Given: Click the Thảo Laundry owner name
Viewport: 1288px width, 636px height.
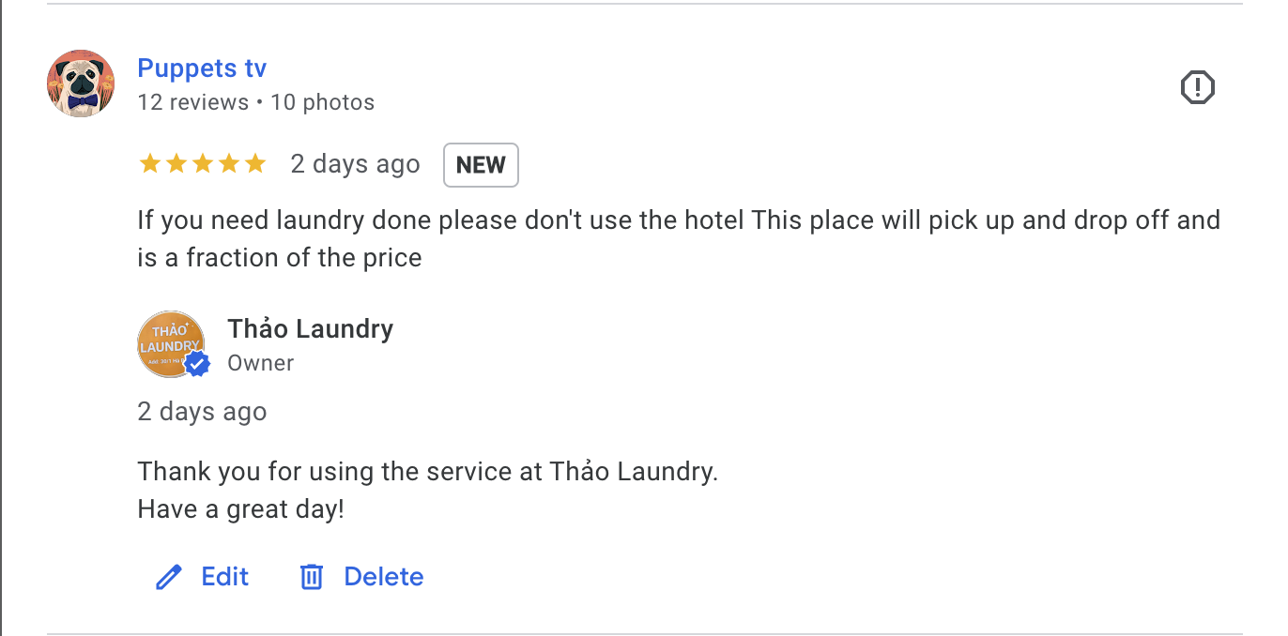Looking at the screenshot, I should [x=310, y=329].
